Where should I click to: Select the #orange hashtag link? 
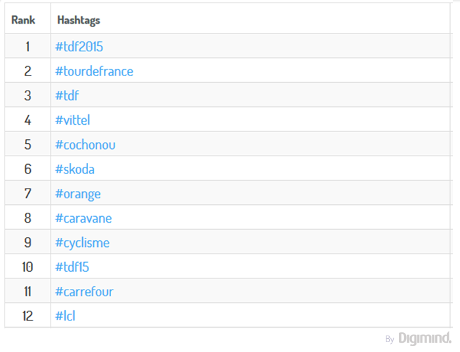(78, 194)
